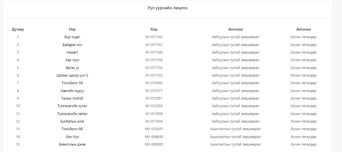Viewport: 342px width, 152px height.
Task: Select the Нэр column header
Action: click(x=72, y=29)
